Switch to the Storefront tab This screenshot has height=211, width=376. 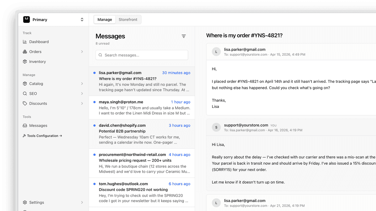click(128, 20)
